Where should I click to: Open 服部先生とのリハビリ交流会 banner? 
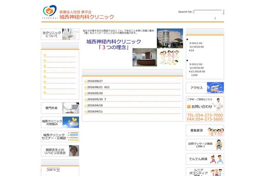60,151
